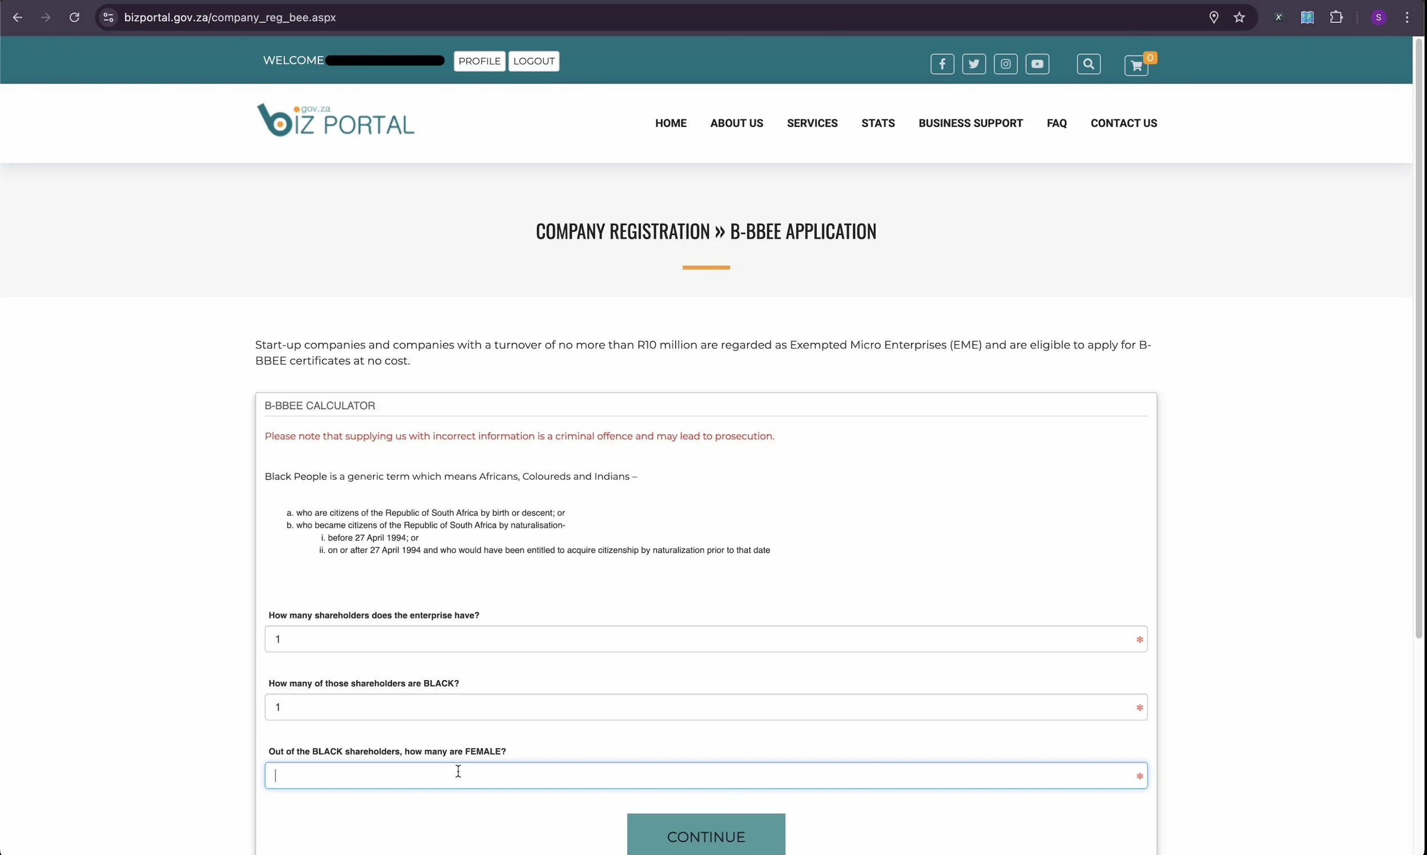Open the Facebook social icon
This screenshot has height=855, width=1427.
(942, 64)
